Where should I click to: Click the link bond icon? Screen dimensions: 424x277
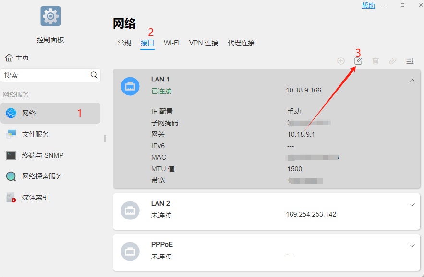(393, 61)
